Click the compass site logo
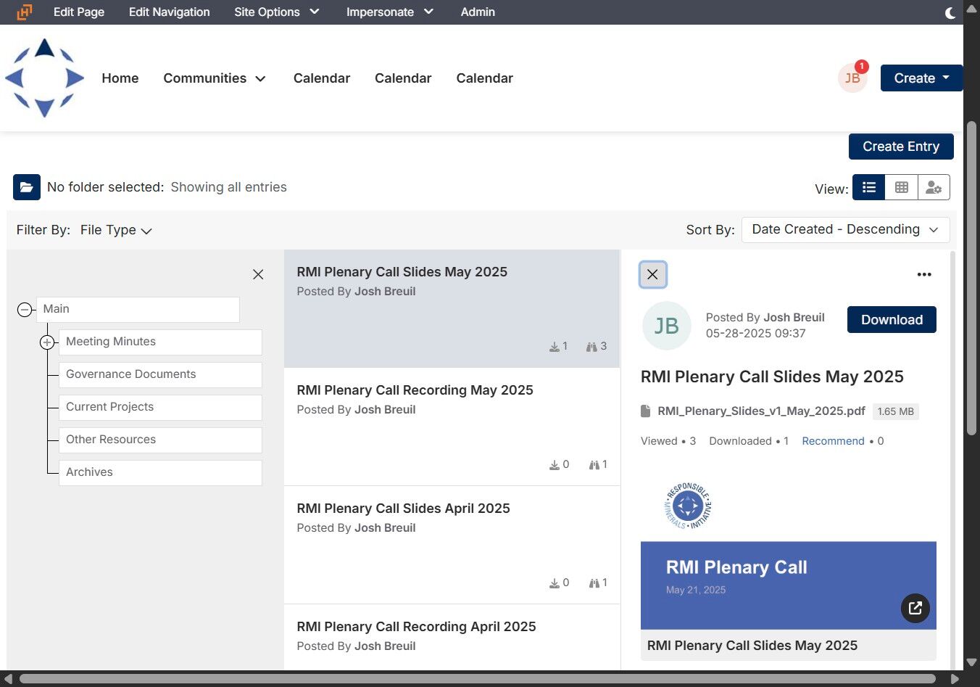980x687 pixels. click(44, 78)
